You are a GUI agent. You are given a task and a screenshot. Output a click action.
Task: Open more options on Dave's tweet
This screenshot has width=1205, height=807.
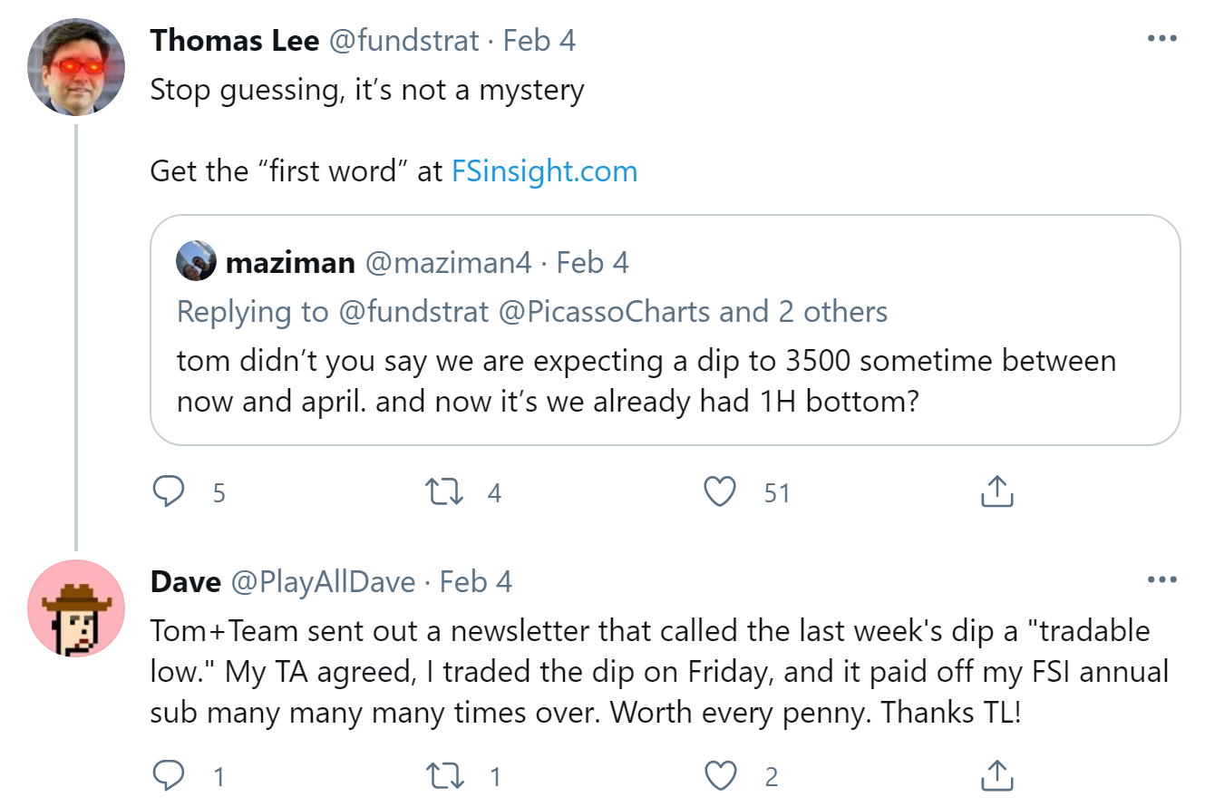click(x=1161, y=580)
